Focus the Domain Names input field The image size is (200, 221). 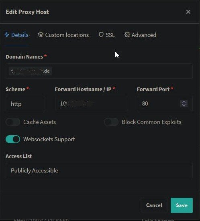click(x=99, y=71)
